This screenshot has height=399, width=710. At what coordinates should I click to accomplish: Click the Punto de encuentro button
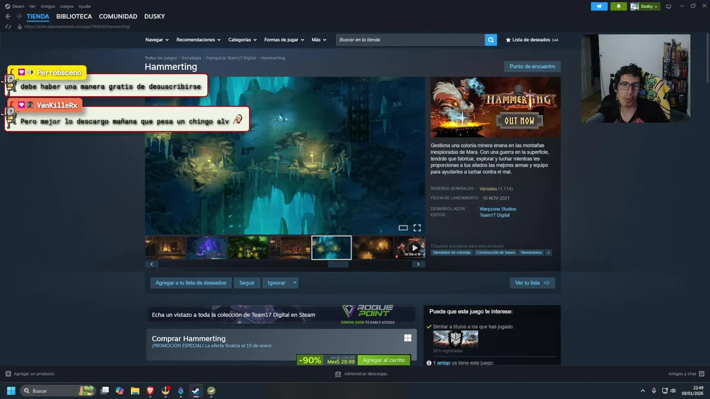point(532,66)
